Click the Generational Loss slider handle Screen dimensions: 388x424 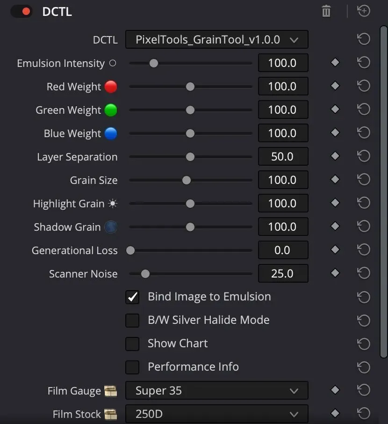[x=130, y=250]
